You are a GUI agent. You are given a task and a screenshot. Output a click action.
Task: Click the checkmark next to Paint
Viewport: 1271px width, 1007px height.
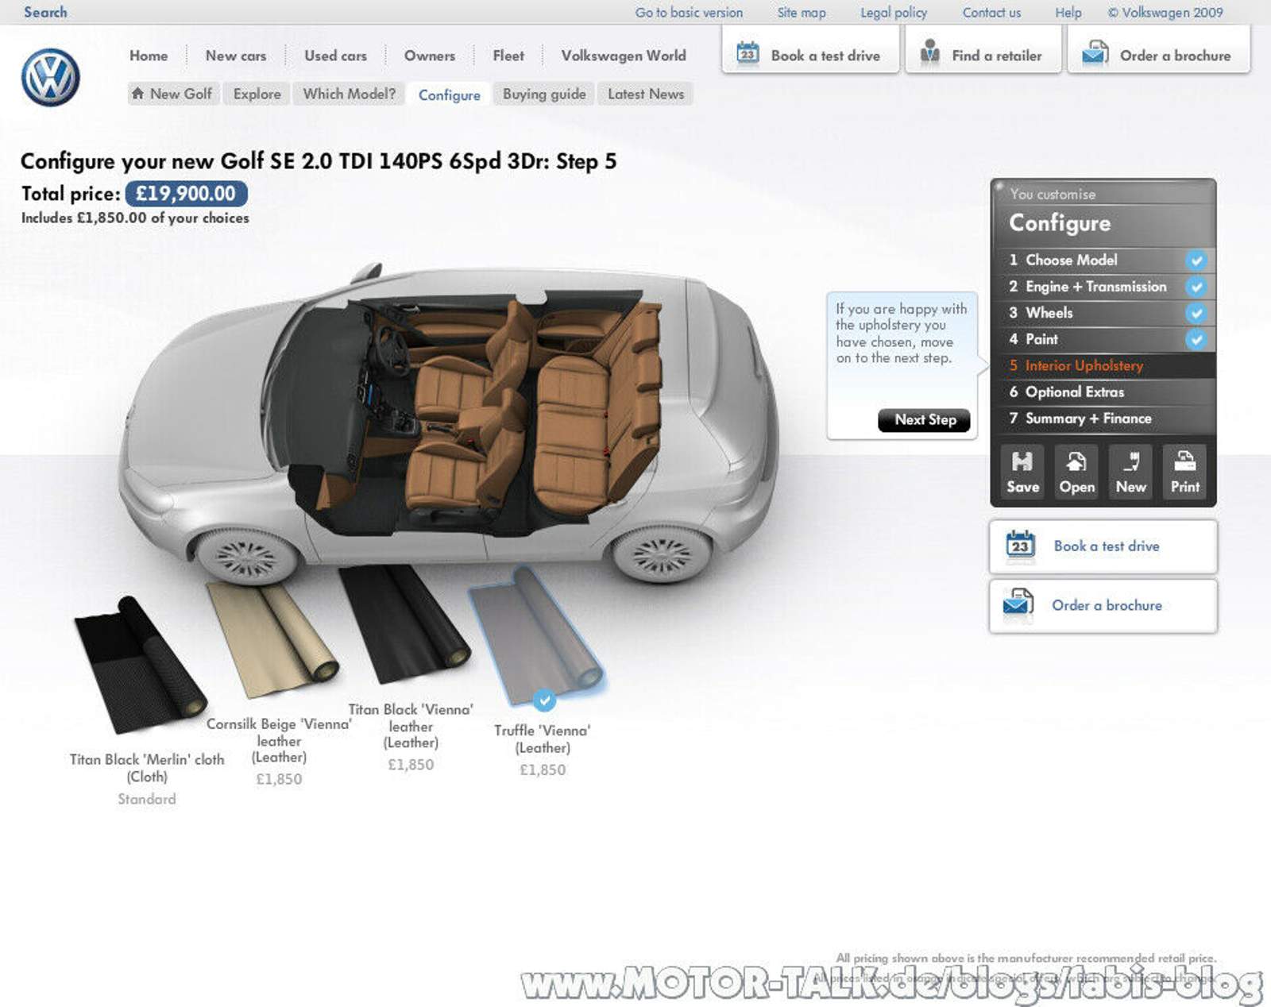[x=1196, y=339]
